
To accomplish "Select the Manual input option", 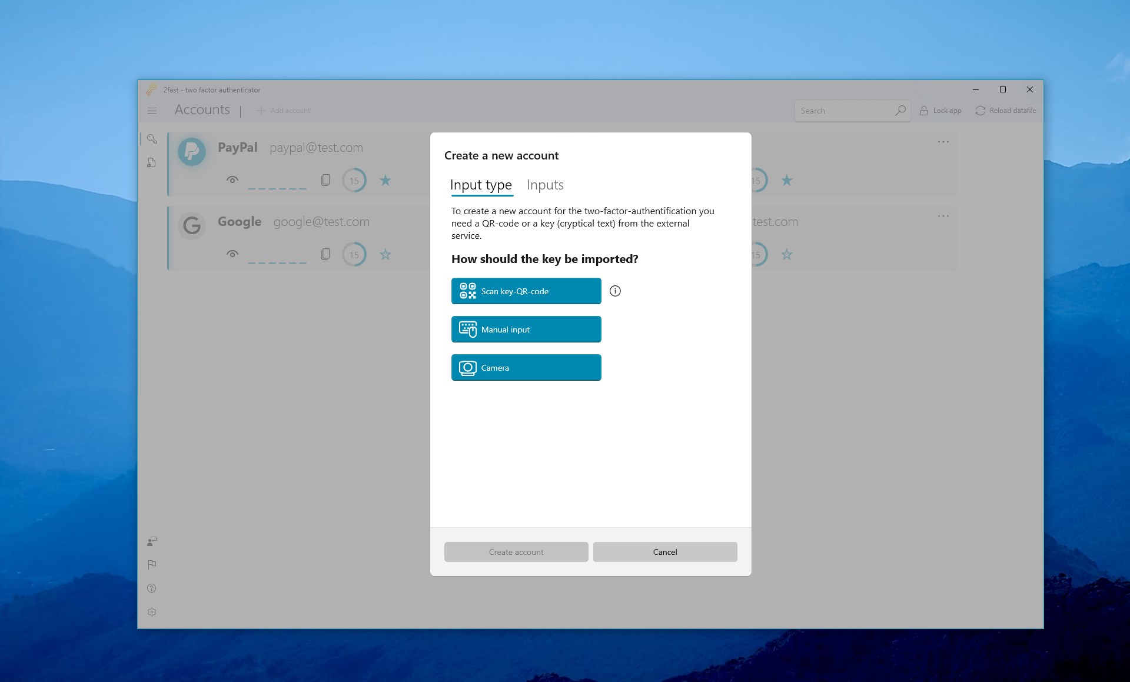I will coord(526,329).
